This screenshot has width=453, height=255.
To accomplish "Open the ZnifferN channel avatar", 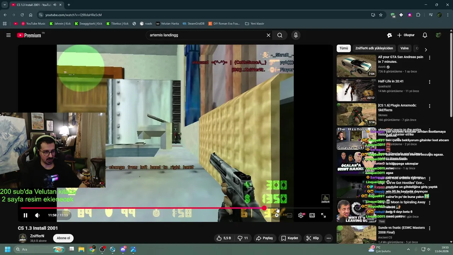I will [x=23, y=238].
